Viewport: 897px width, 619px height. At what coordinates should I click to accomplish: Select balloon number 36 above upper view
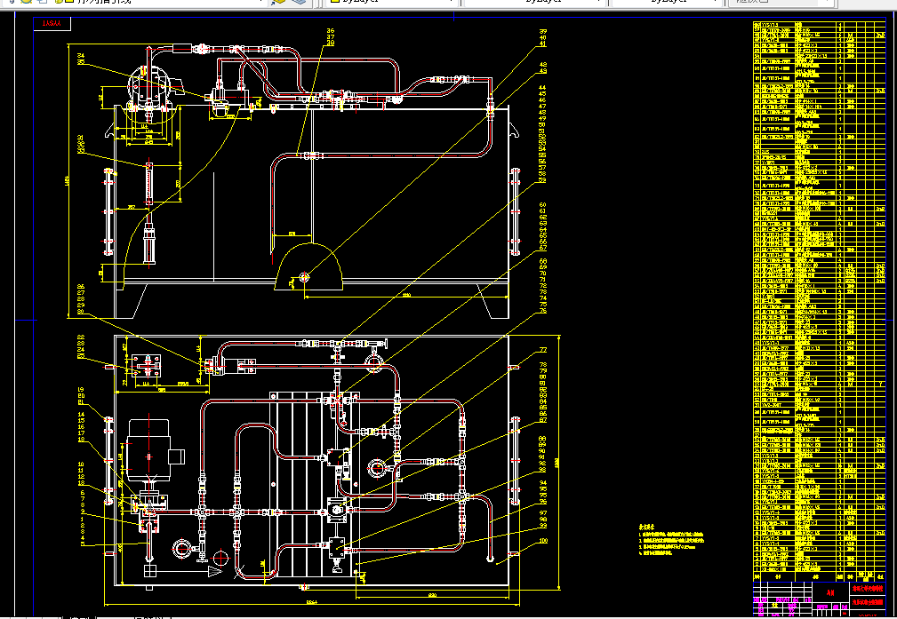point(330,31)
